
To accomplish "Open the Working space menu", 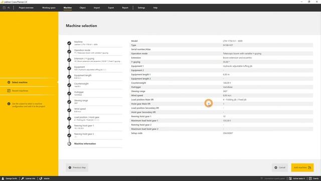I will 49,8.
